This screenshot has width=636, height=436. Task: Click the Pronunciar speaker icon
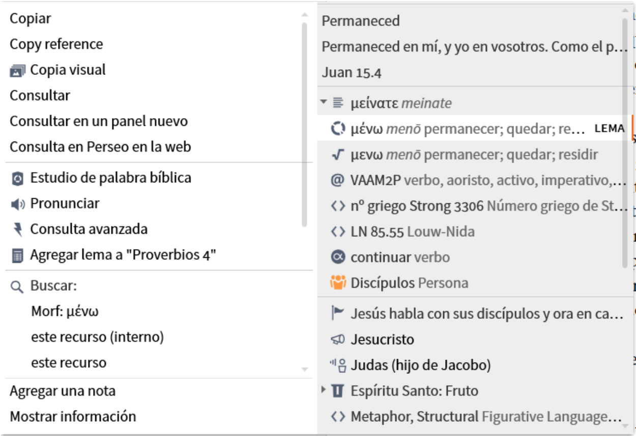[x=17, y=204]
